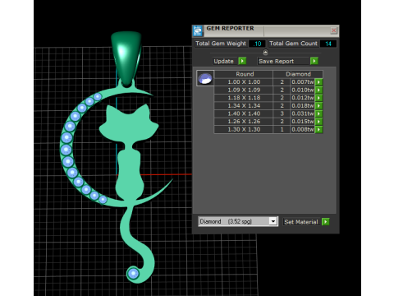Select the 1.26 X 1.26 size cell
Screen dimensions: 394x296
[244, 122]
